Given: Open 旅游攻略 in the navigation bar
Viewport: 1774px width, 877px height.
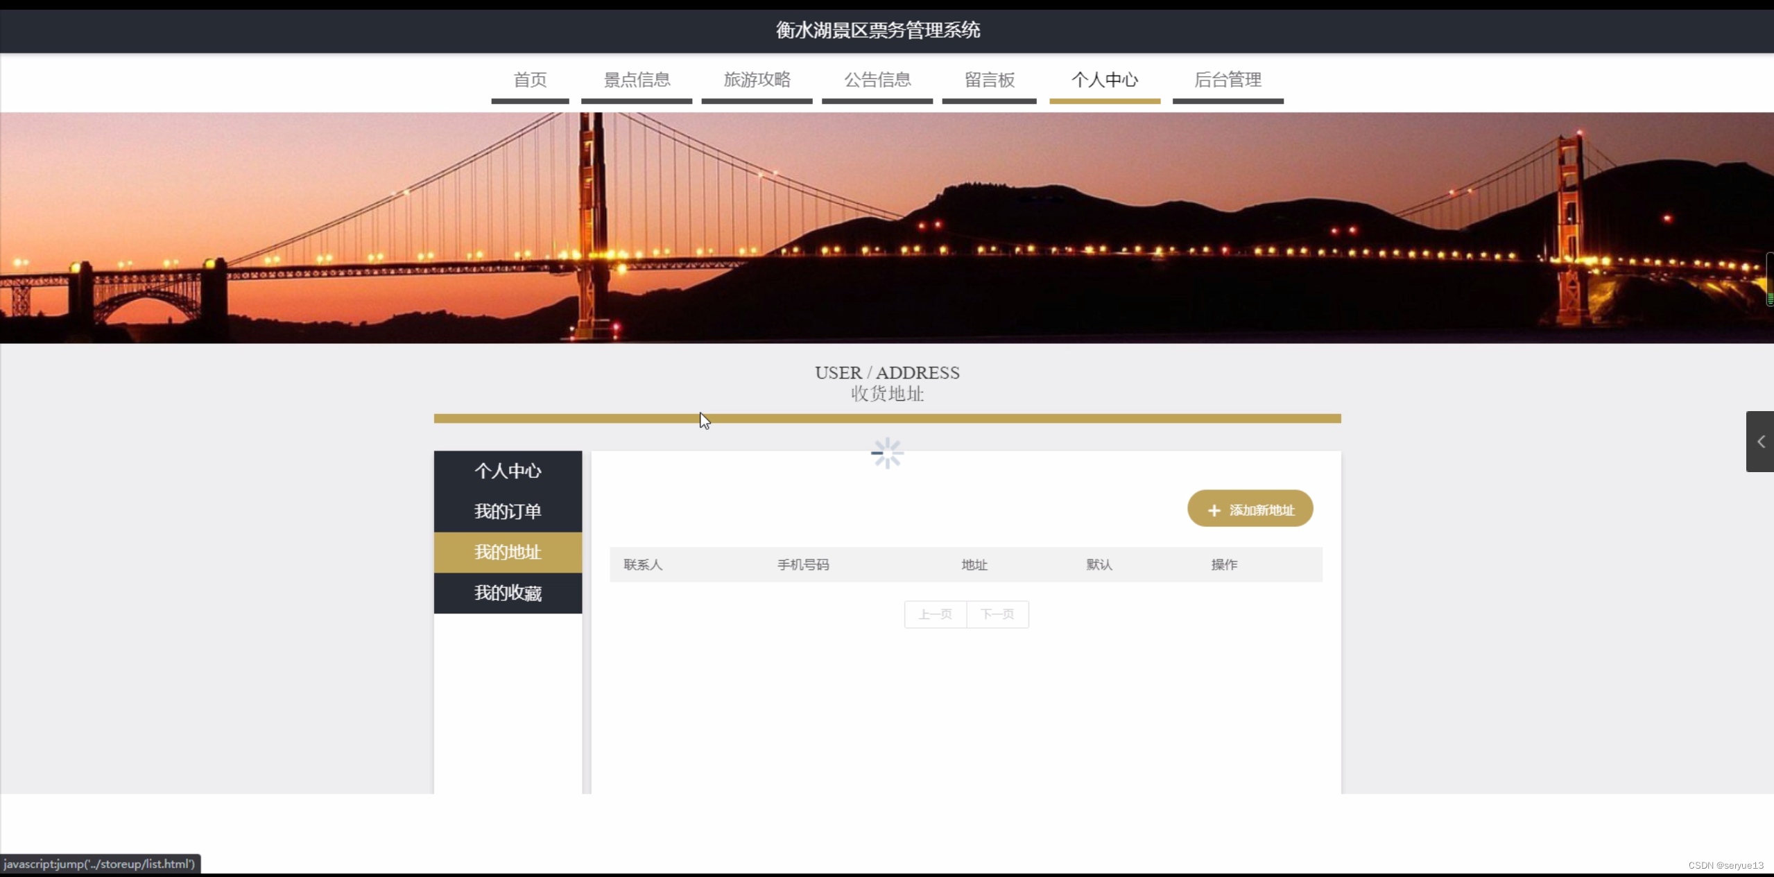Looking at the screenshot, I should pos(757,80).
